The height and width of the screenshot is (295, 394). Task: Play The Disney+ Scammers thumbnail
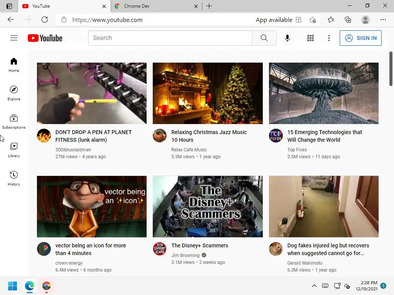point(208,206)
